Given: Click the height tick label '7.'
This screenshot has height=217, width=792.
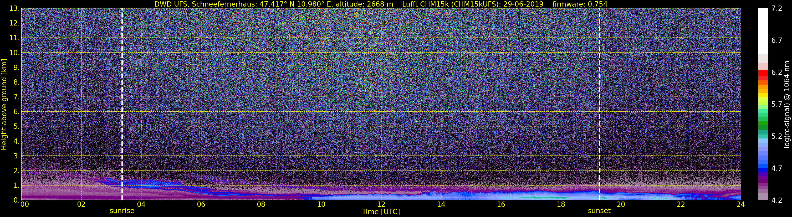Looking at the screenshot, I should pos(17,97).
